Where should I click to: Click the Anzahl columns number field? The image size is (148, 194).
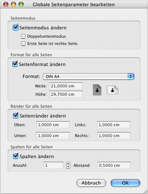53,165
